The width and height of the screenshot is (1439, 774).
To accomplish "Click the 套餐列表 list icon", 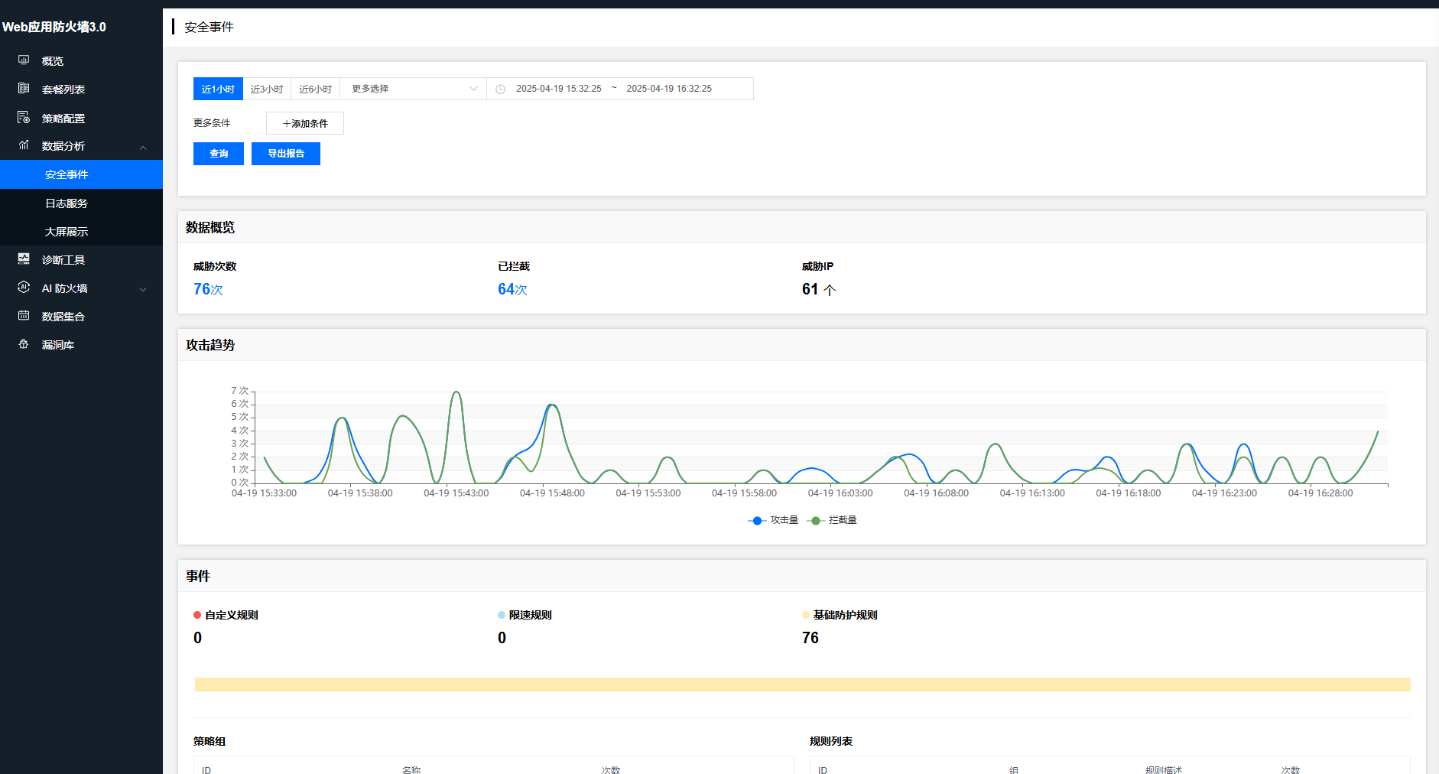I will [24, 89].
